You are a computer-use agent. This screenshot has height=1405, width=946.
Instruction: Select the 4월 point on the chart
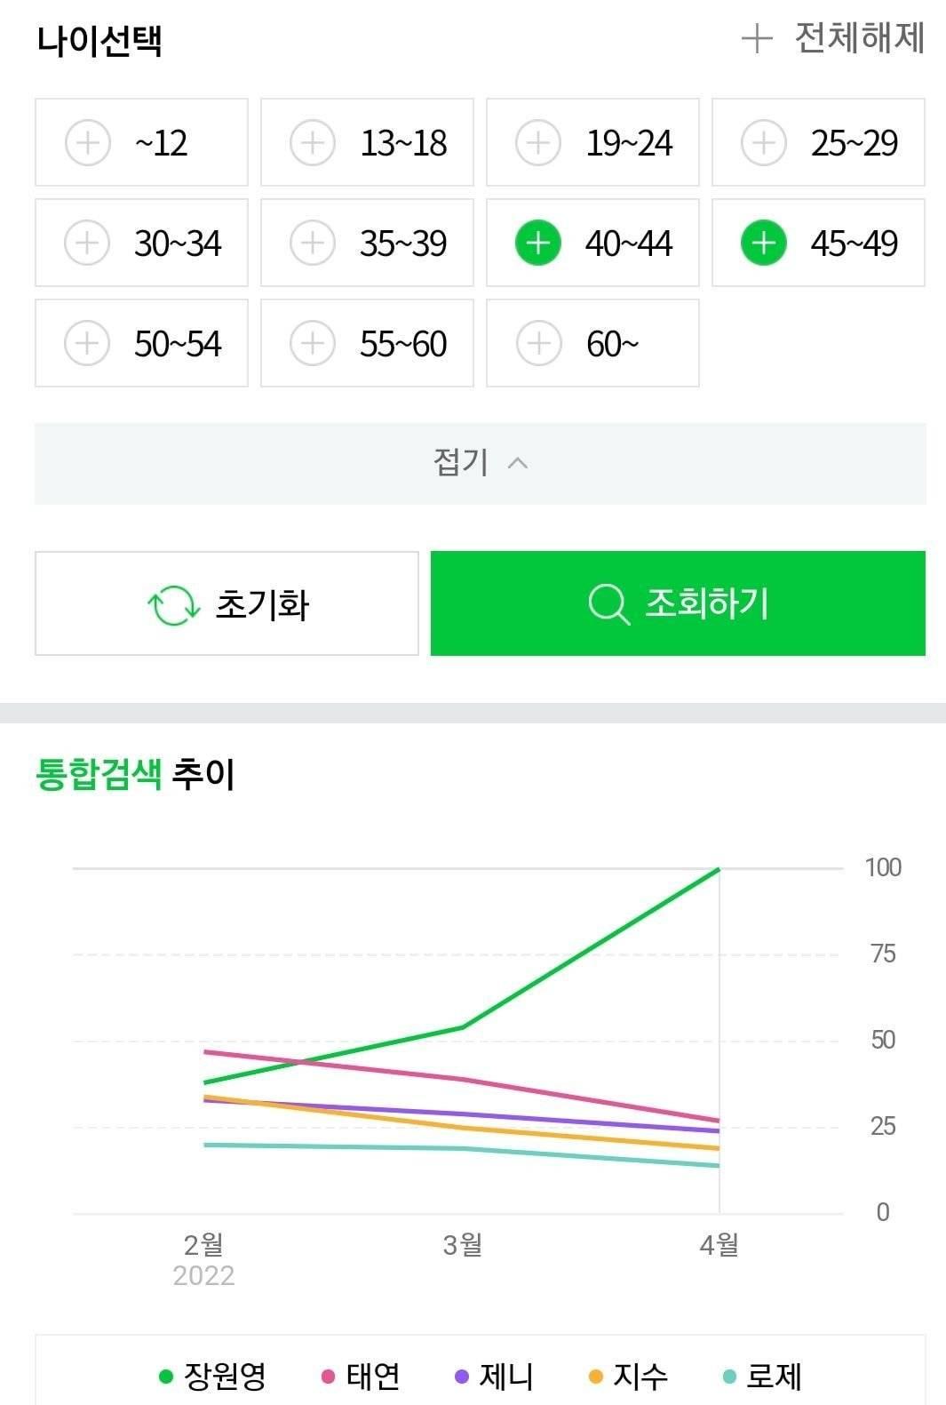(719, 1244)
